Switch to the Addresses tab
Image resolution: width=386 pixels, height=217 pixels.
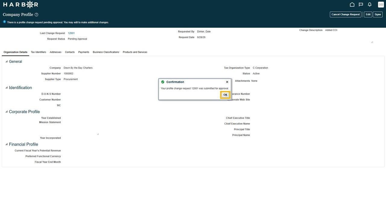click(x=55, y=52)
